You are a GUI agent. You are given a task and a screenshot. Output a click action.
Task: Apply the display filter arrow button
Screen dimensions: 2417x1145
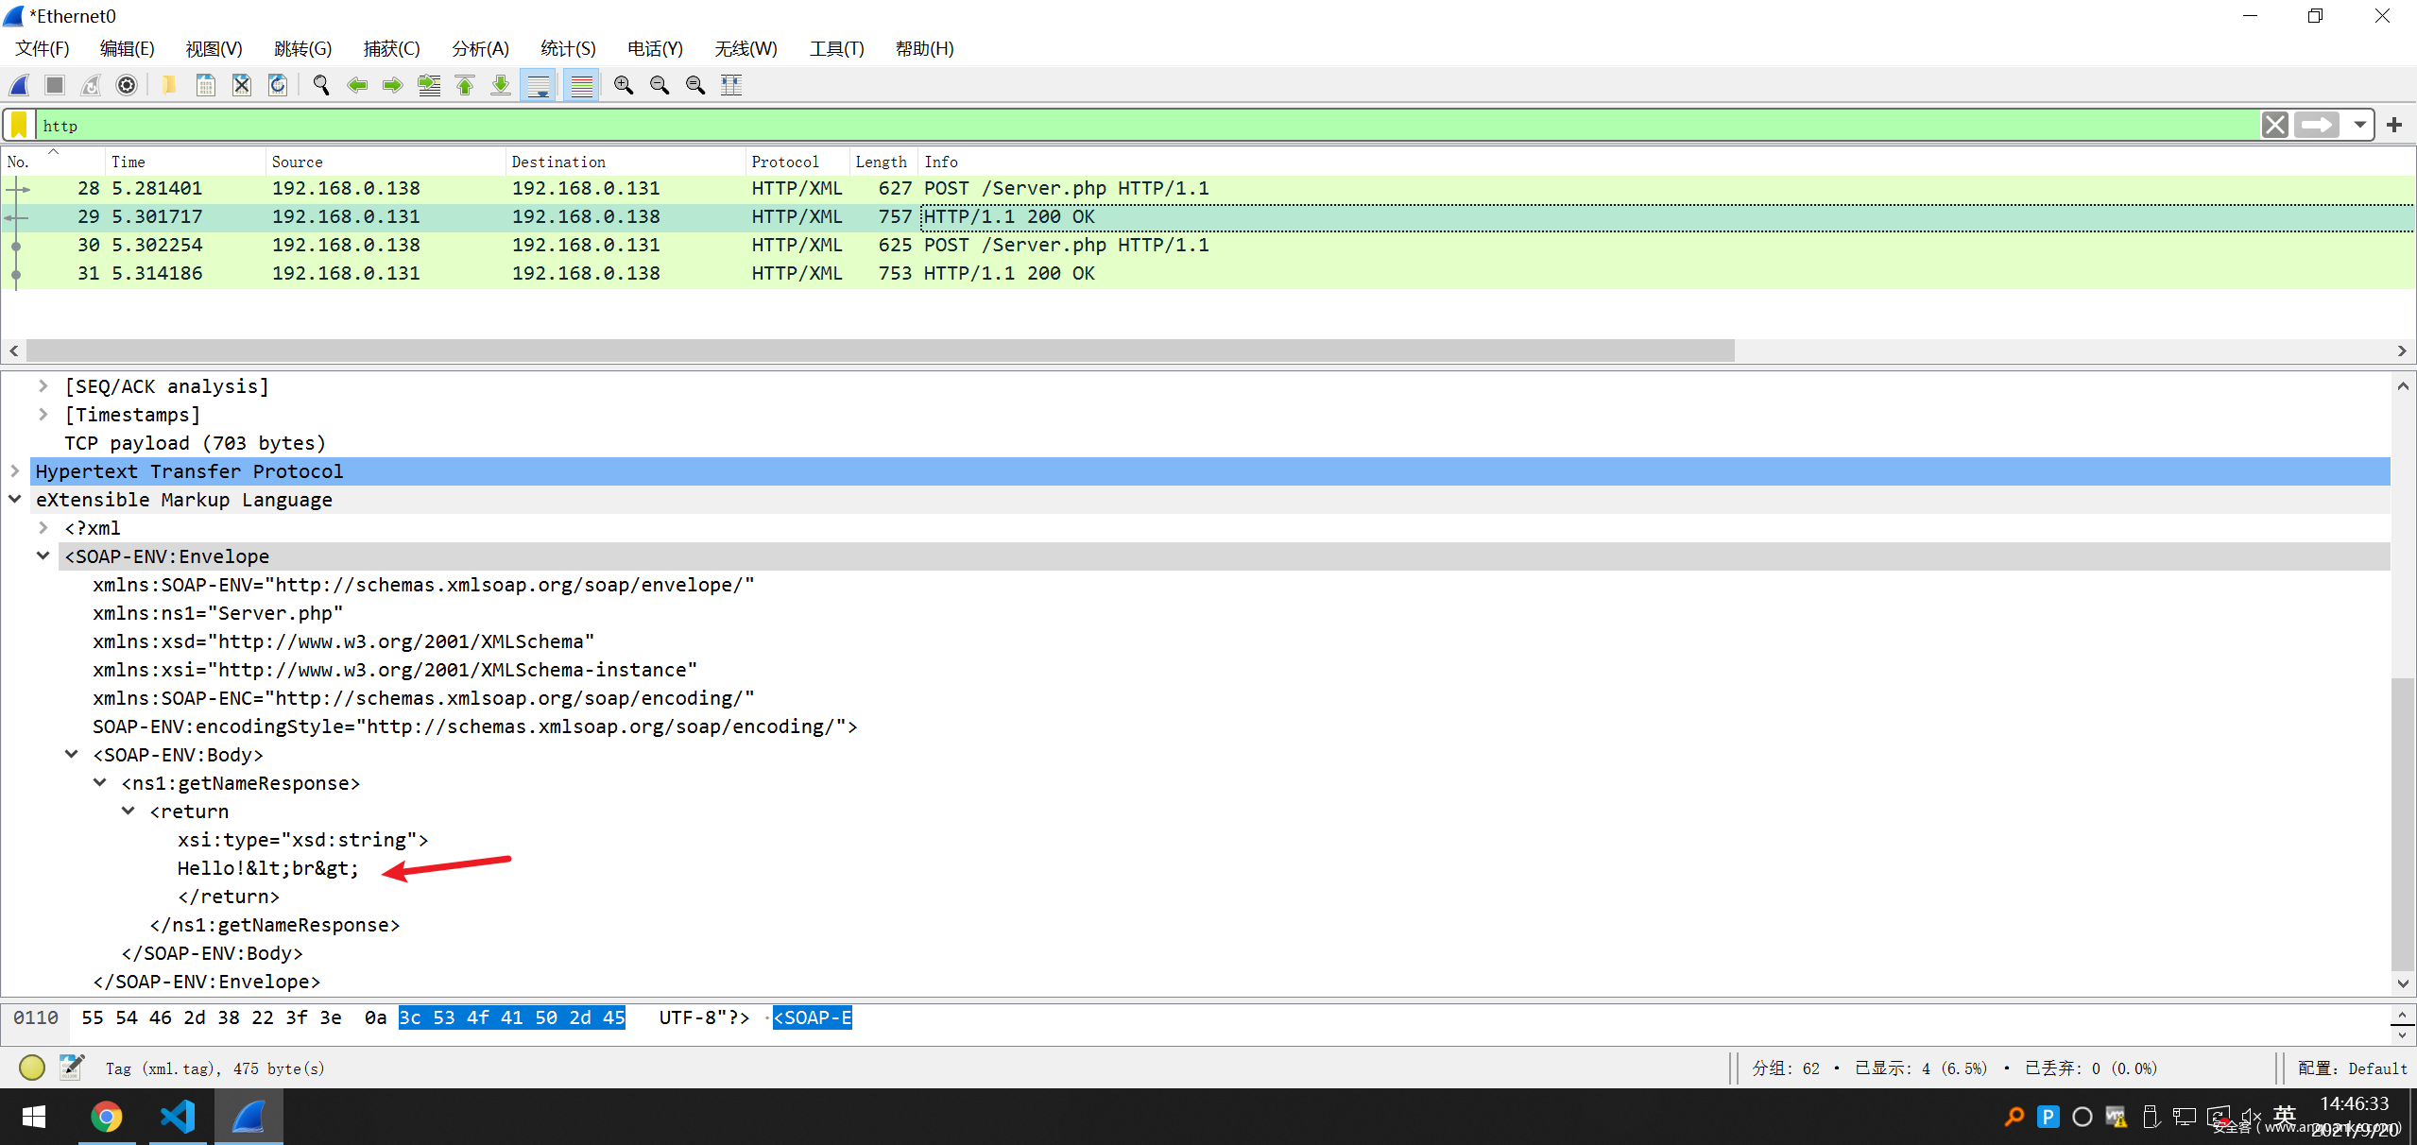(2317, 125)
